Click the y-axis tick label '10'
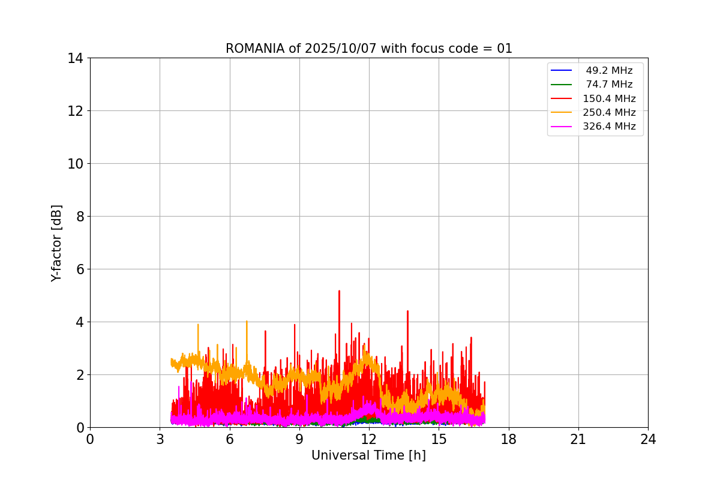Image resolution: width=720 pixels, height=480 pixels. point(75,164)
